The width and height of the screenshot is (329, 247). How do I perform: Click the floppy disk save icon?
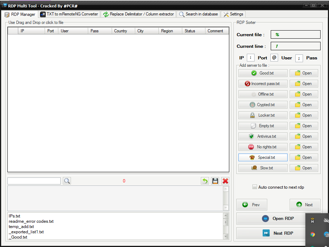215,181
